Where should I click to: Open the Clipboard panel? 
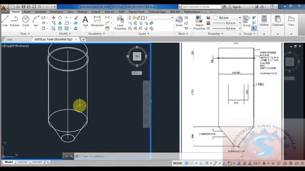tap(277, 21)
